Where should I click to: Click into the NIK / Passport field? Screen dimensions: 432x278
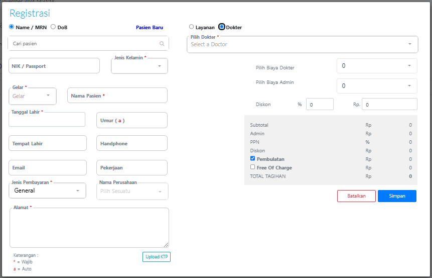54,66
